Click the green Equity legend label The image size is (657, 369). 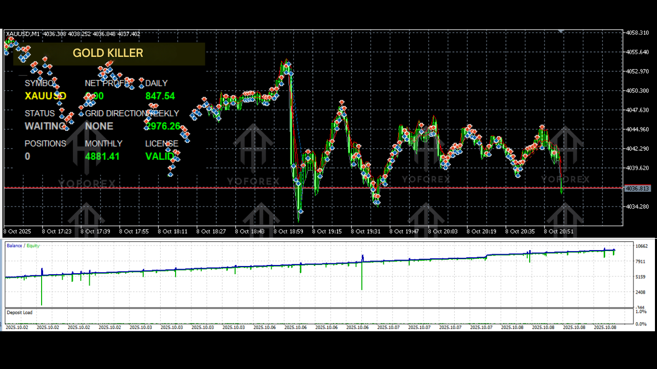coord(33,246)
